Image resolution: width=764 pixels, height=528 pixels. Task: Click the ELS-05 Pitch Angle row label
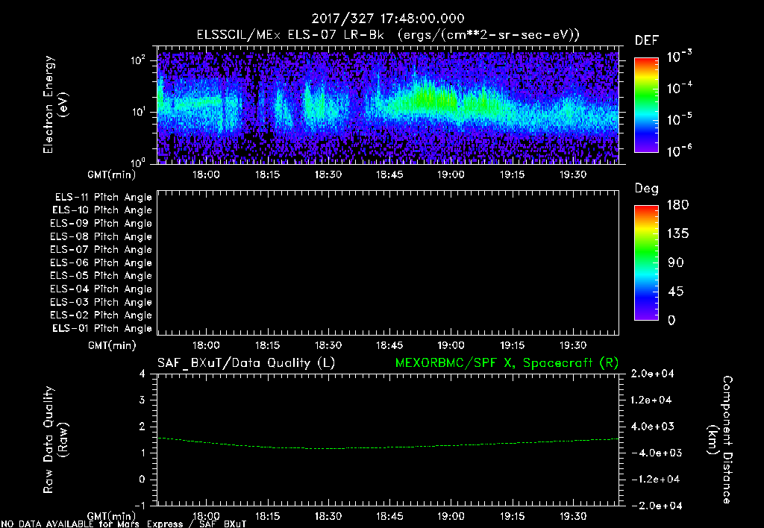click(101, 276)
